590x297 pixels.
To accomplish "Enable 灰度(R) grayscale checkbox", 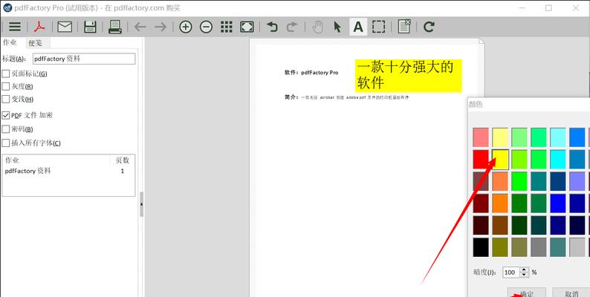I will coord(6,86).
